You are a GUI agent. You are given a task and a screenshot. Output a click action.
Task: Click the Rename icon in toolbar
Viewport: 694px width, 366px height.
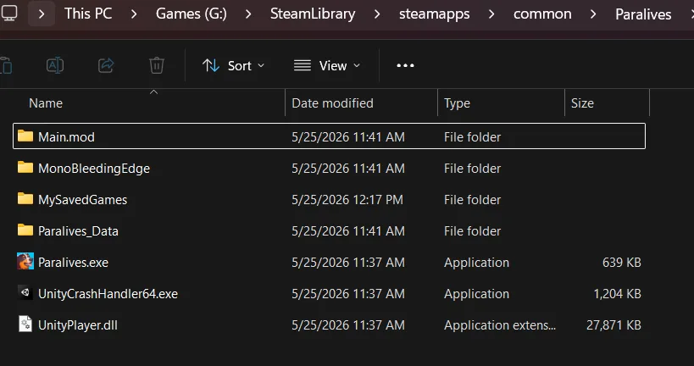point(55,65)
